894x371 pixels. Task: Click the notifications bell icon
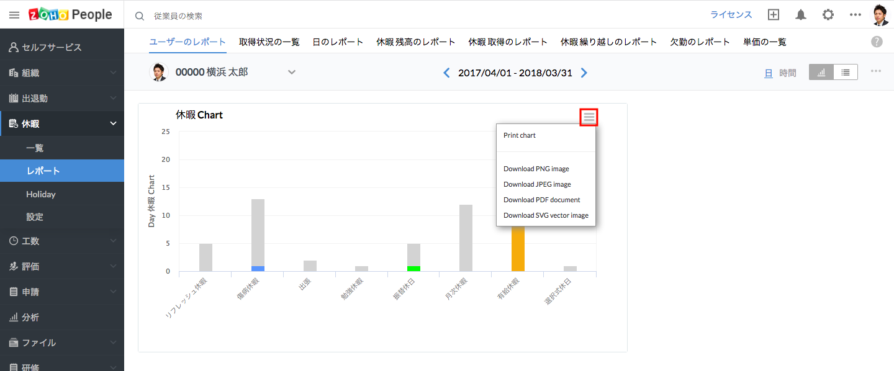click(x=801, y=15)
